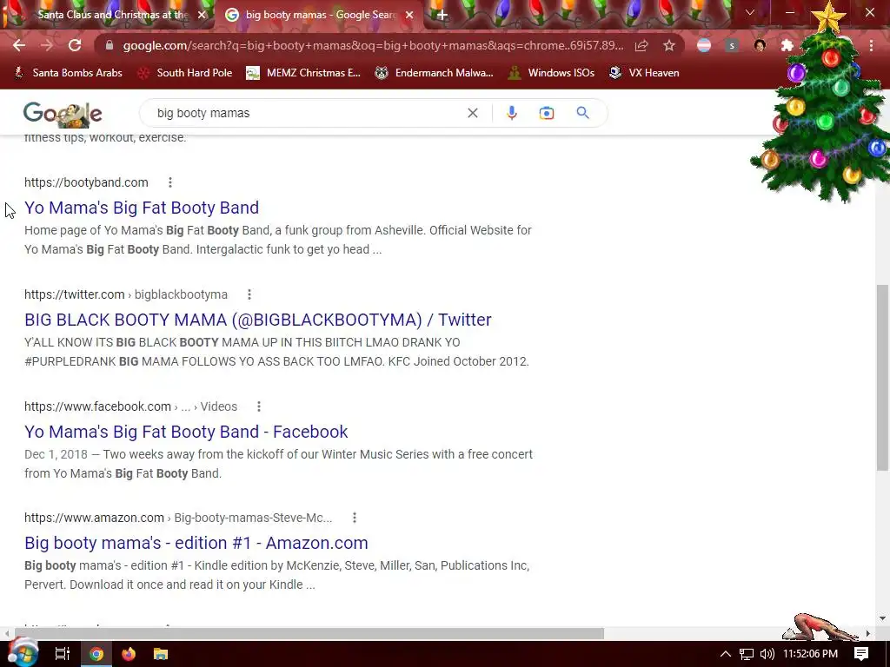Open Task View on the taskbar
The width and height of the screenshot is (890, 667).
click(62, 654)
